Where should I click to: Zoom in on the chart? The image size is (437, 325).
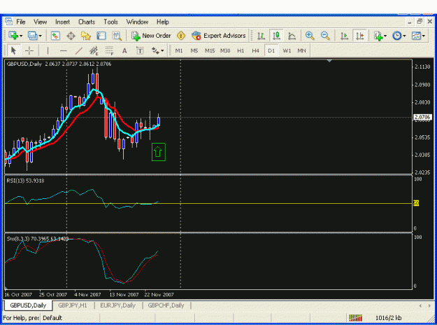[310, 36]
